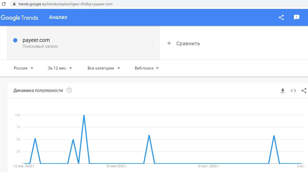
Task: Open the За 12 мес. time range dropdown
Action: 60,68
